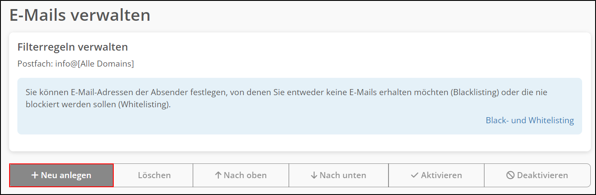Click the E-Mails verwalten page heading
596x195 pixels.
80,15
